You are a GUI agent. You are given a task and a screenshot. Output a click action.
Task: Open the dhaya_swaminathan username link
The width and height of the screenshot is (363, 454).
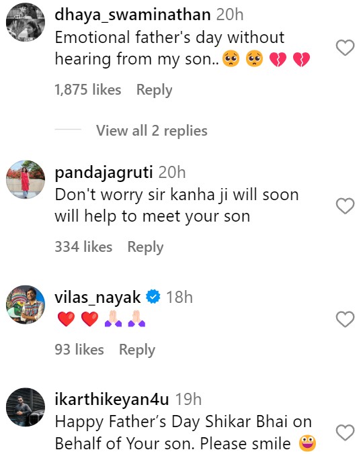132,15
